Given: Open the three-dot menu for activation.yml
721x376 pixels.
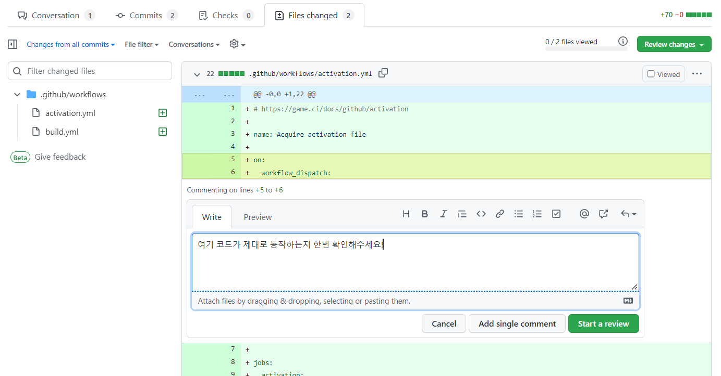Looking at the screenshot, I should [x=697, y=74].
